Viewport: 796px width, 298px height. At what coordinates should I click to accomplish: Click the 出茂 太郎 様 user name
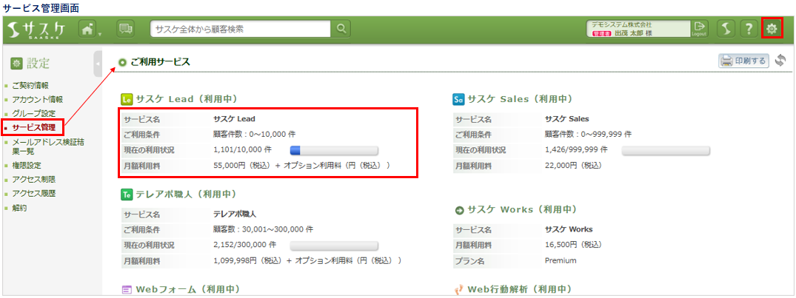click(633, 33)
